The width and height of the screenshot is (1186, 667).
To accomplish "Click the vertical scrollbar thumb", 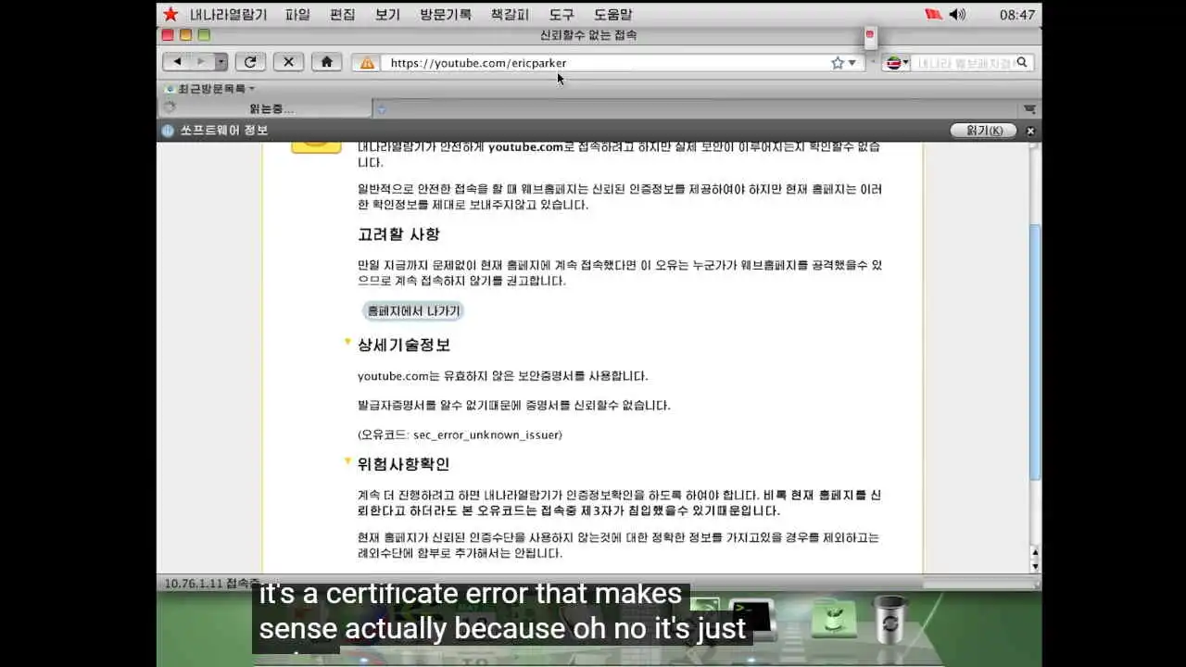I will [x=1035, y=352].
